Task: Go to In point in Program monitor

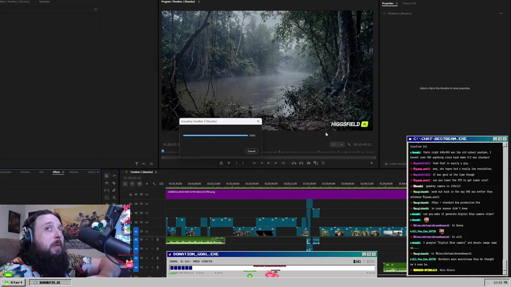Action: 254,163
